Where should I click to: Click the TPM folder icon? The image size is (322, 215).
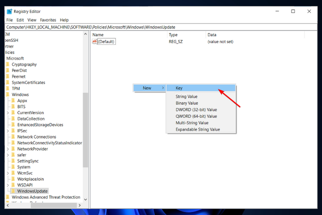(x=8, y=89)
